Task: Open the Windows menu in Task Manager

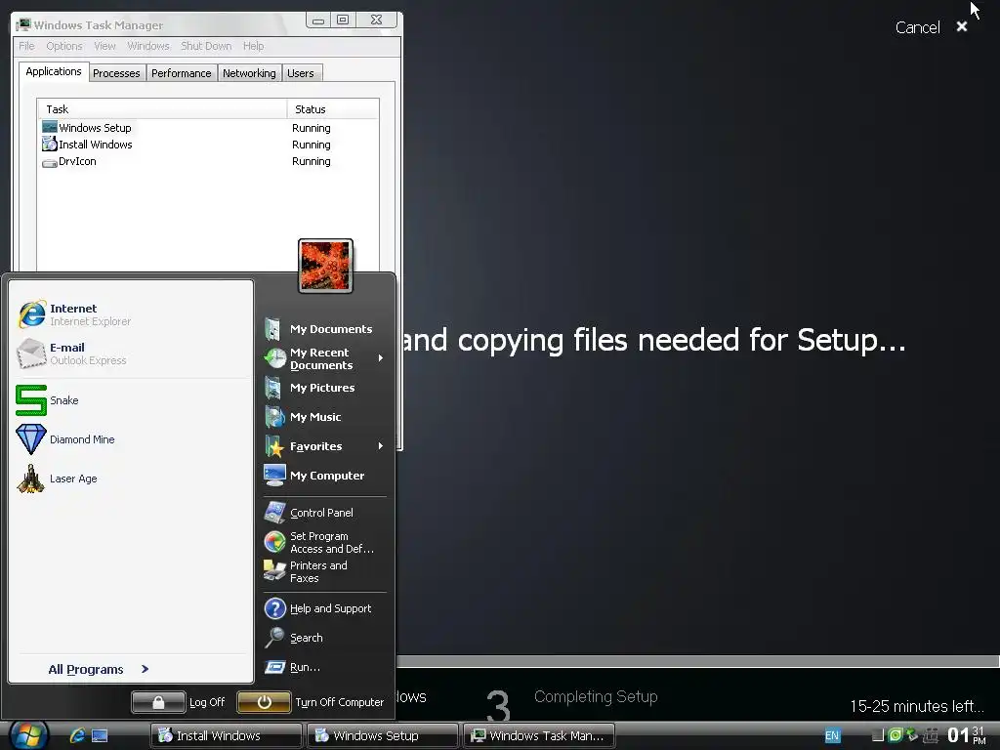Action: tap(148, 46)
